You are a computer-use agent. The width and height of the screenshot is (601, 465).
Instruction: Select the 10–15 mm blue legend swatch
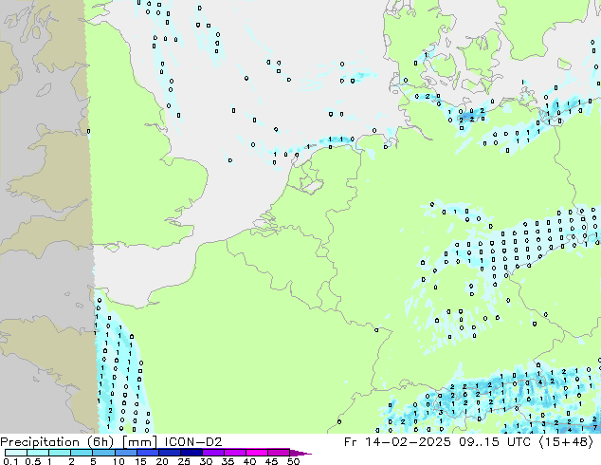[x=125, y=453]
